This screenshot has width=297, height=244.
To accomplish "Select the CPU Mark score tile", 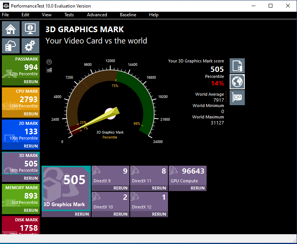I will (21, 99).
